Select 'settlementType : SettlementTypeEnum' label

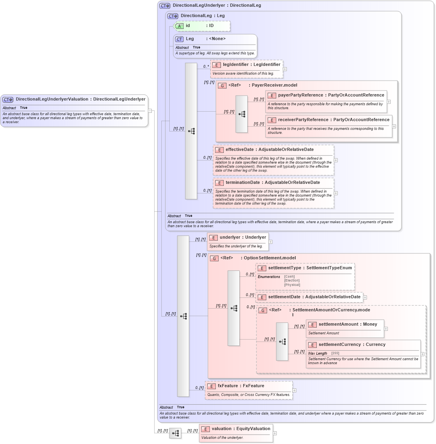click(310, 268)
